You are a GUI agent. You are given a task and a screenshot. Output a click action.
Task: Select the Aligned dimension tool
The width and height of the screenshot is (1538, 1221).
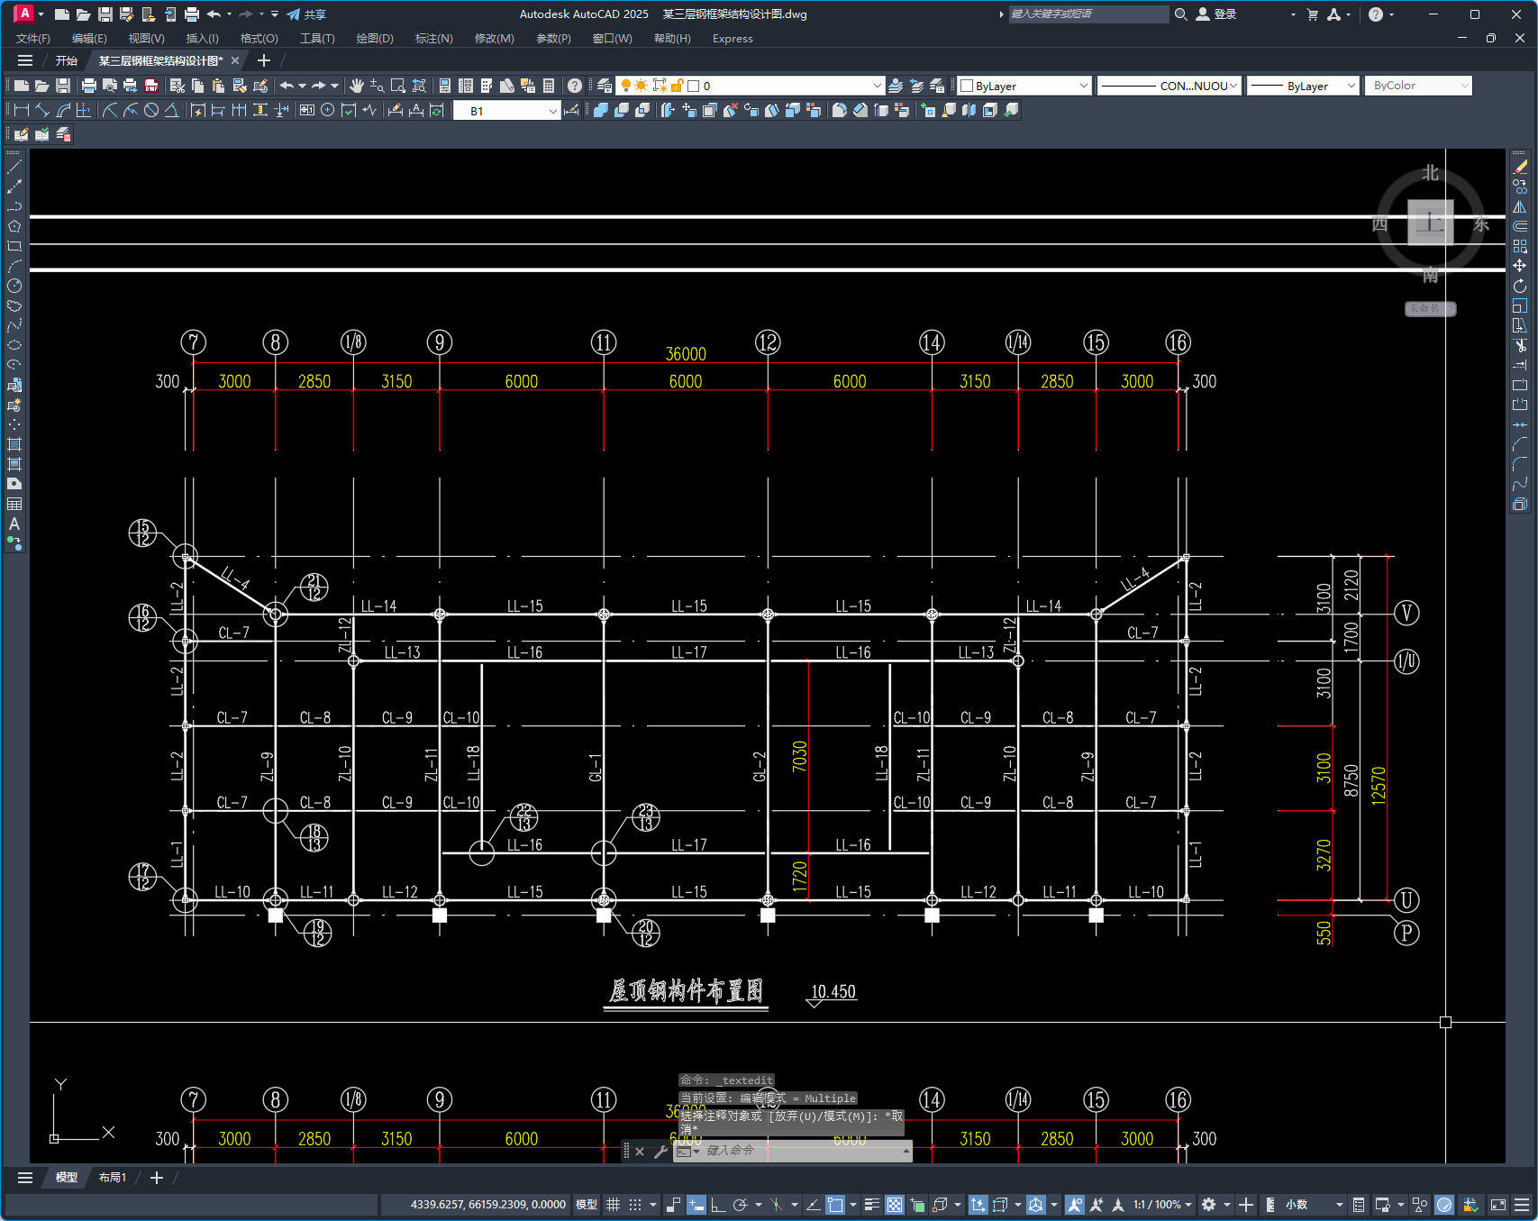pos(42,110)
